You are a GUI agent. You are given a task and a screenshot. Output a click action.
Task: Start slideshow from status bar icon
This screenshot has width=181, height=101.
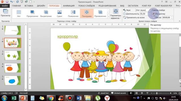(x=147, y=93)
